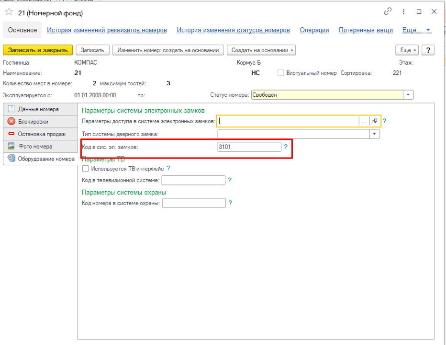Select the Оборудование номера side tab
The height and width of the screenshot is (345, 446).
40,159
